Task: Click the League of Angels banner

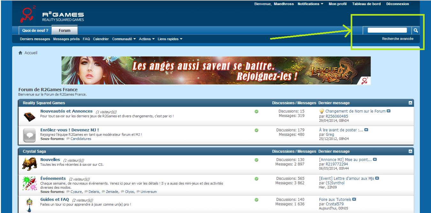Action: [216, 70]
